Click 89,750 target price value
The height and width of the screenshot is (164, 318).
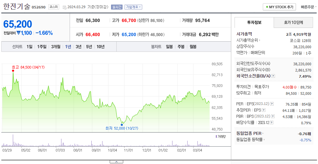pos(306,87)
